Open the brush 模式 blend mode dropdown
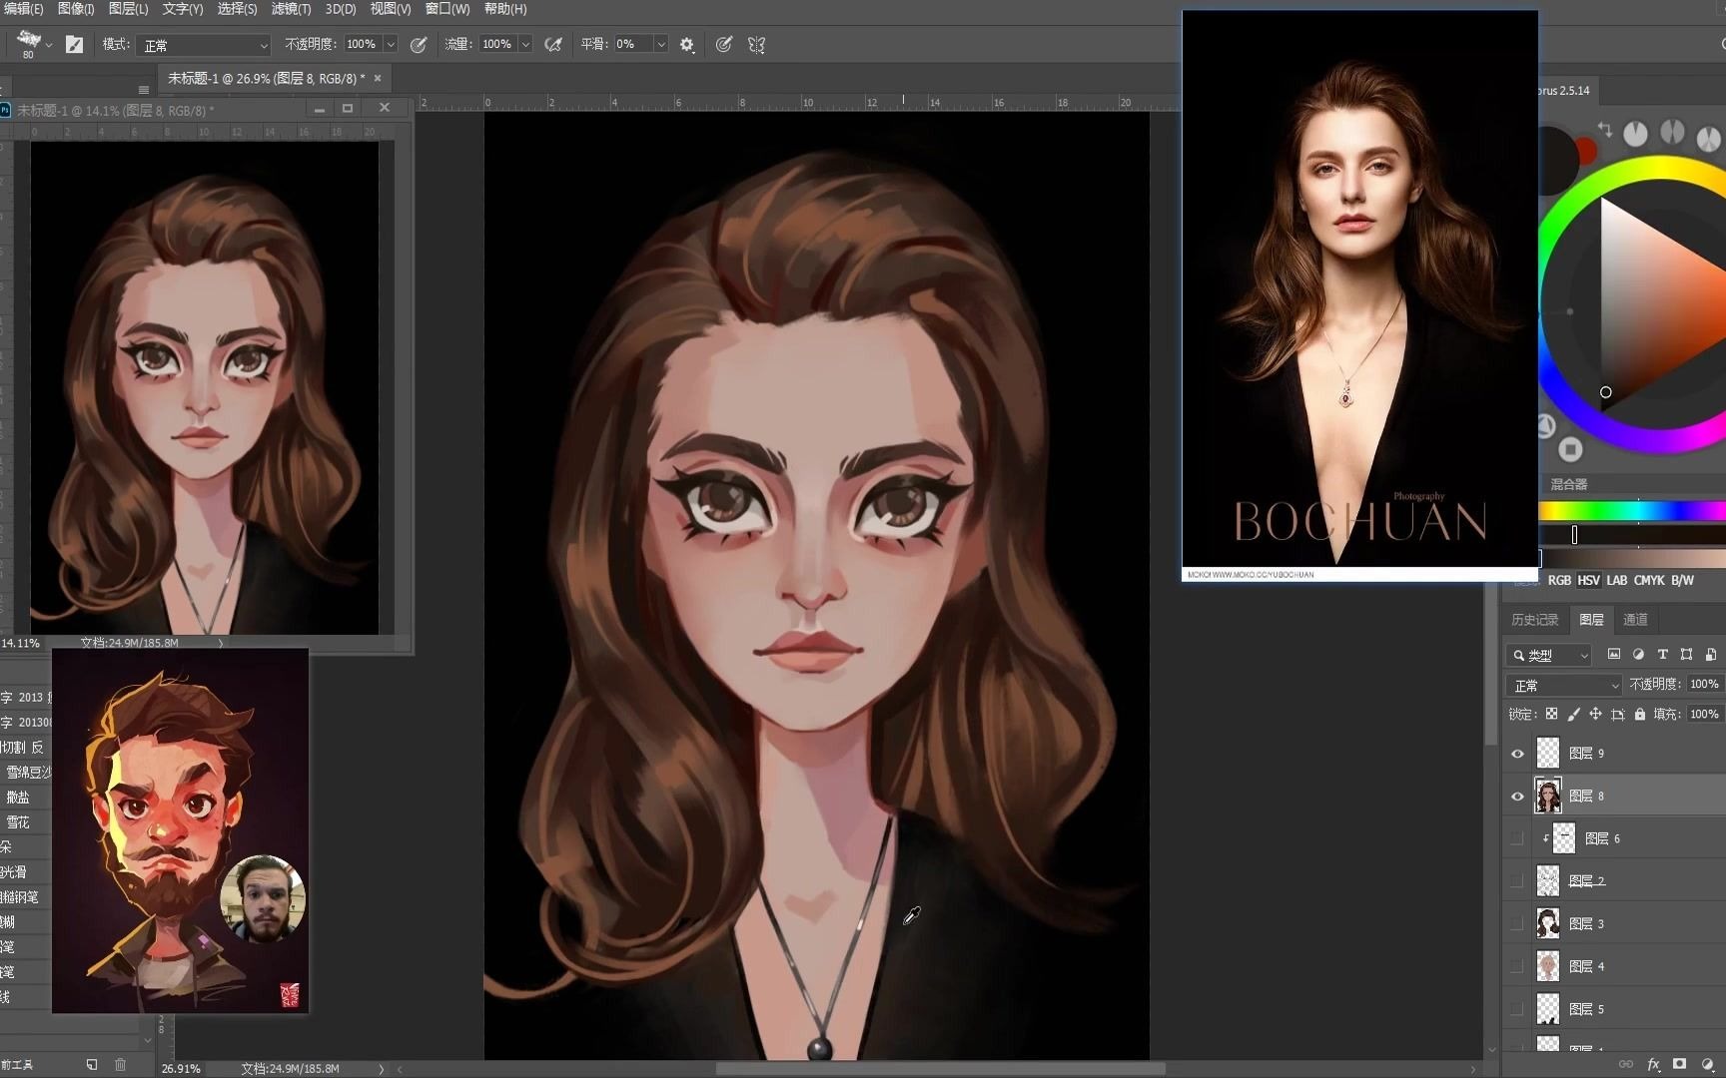 pyautogui.click(x=205, y=45)
